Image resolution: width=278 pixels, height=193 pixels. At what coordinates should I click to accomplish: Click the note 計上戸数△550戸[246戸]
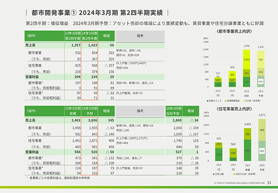[x=132, y=63]
